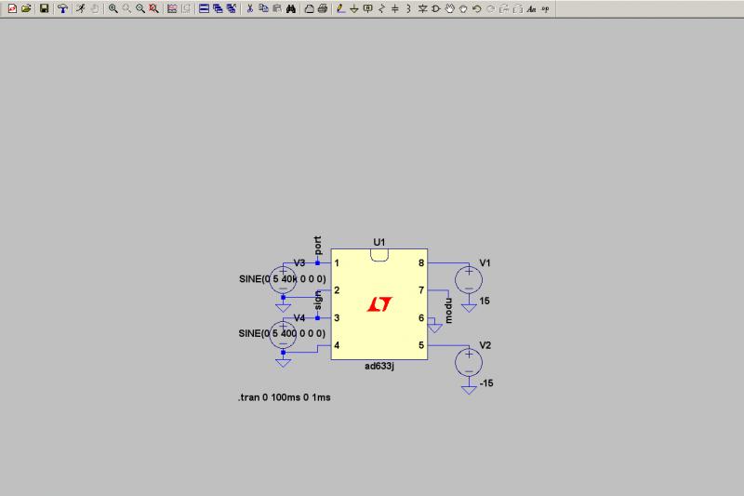This screenshot has width=744, height=496.
Task: Click the port net label
Action: pos(317,246)
